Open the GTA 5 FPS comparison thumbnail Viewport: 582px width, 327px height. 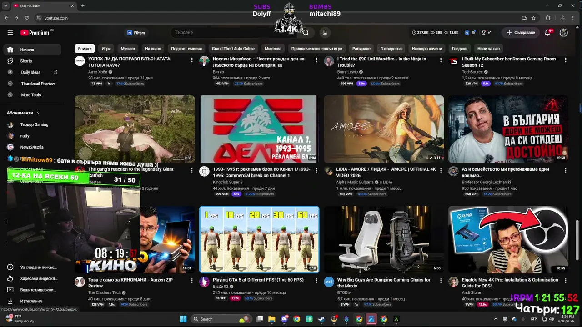pyautogui.click(x=259, y=239)
